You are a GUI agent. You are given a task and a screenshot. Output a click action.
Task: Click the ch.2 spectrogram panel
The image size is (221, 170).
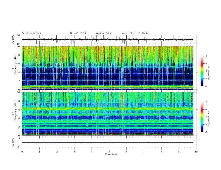(x=108, y=114)
